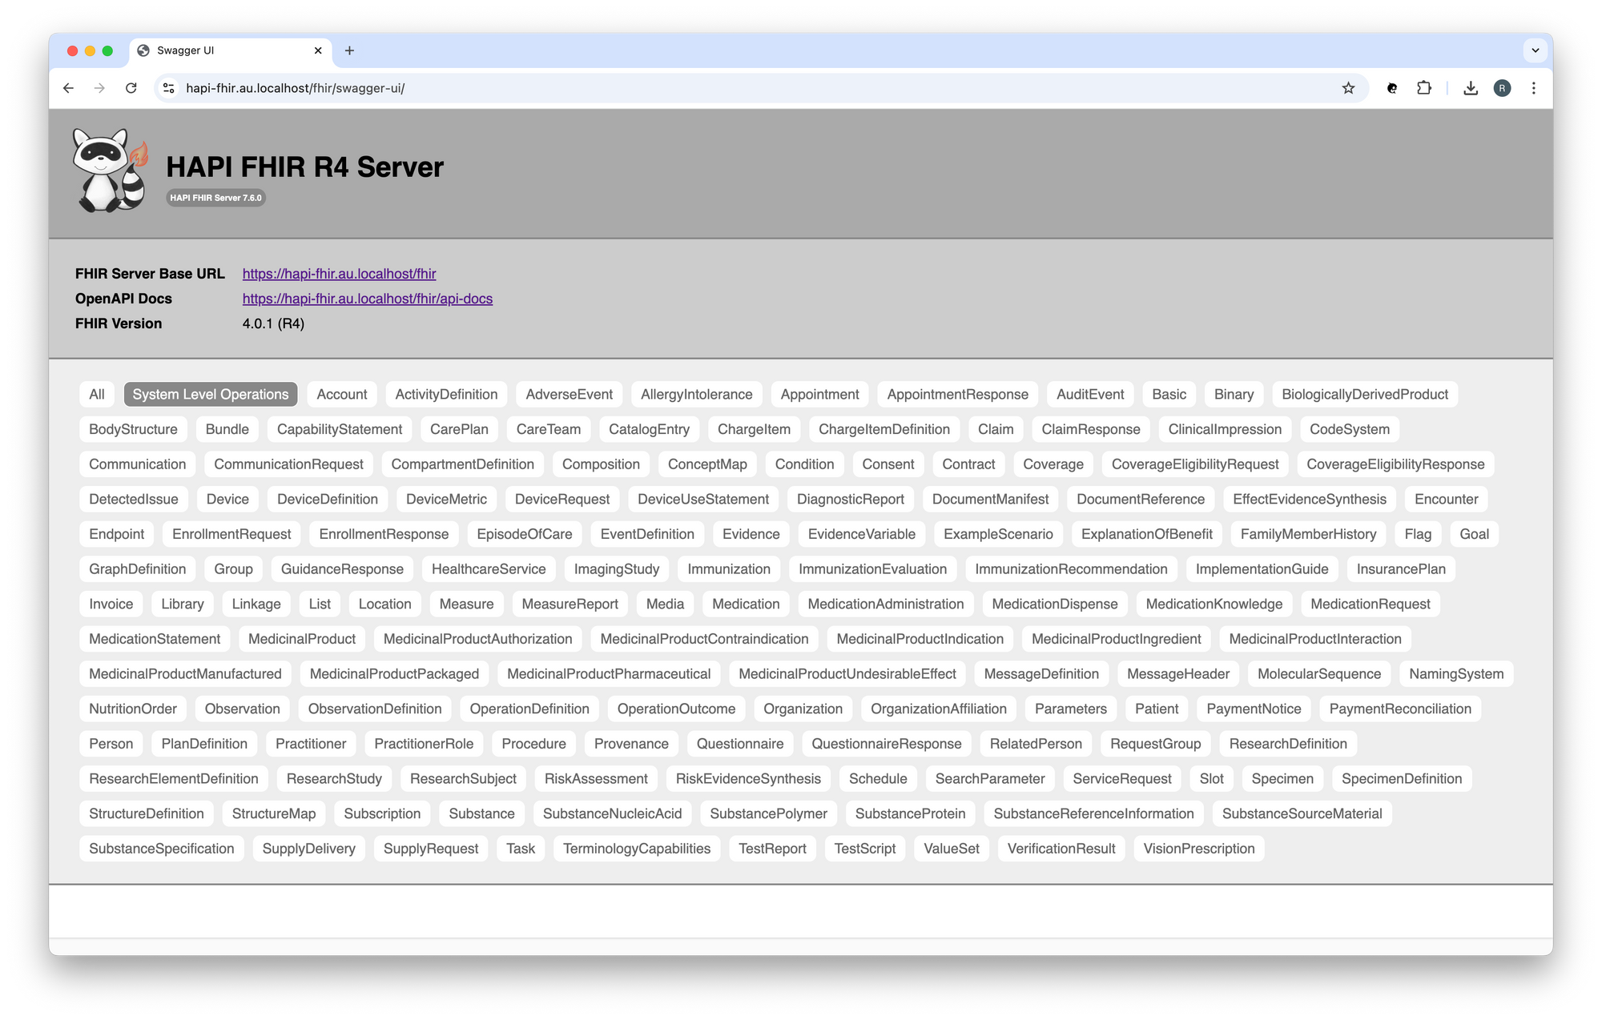Open the Bundle resource
Viewport: 1602px width, 1020px height.
(x=227, y=430)
